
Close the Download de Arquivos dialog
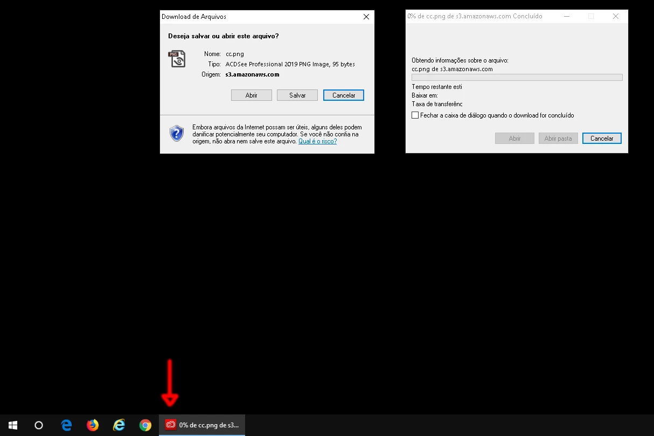pos(366,17)
